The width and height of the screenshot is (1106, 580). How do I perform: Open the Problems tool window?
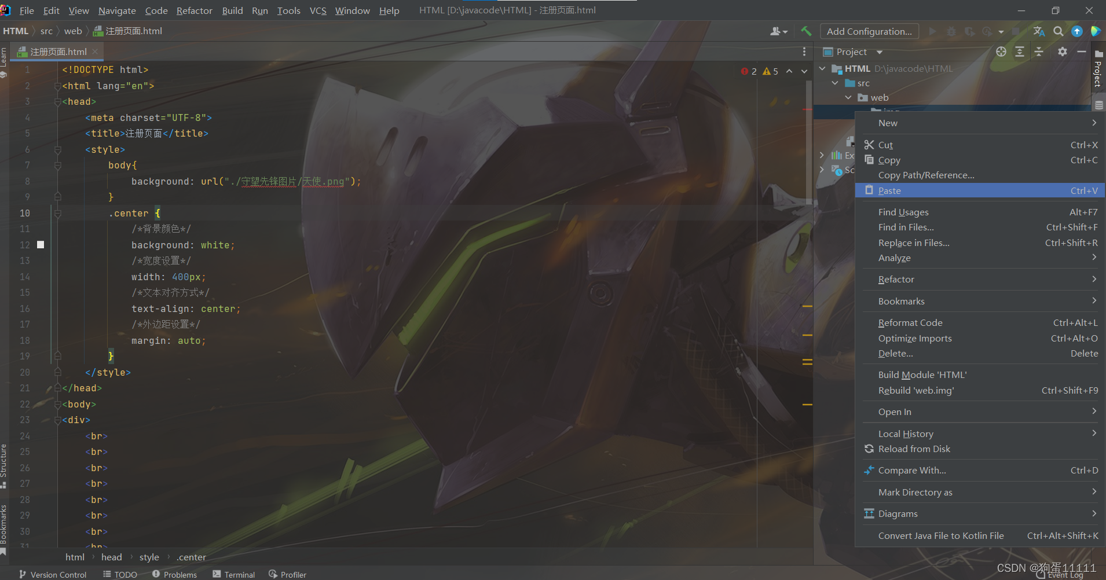point(174,574)
